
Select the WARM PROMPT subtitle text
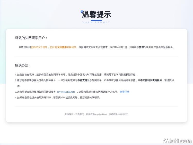point(96,22)
